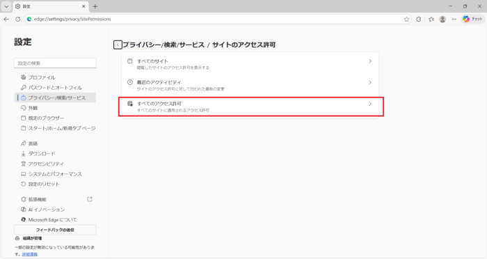The width and height of the screenshot is (487, 259).
Task: Select the 設定 browser tab
Action: point(51,6)
